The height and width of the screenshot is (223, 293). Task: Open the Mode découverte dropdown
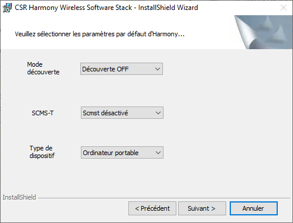point(121,69)
